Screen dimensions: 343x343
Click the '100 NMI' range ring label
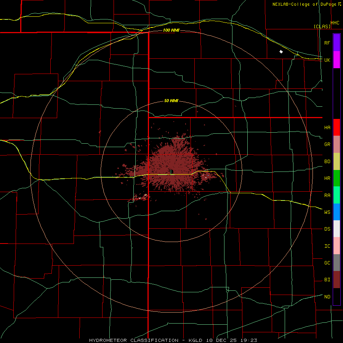pos(171,30)
